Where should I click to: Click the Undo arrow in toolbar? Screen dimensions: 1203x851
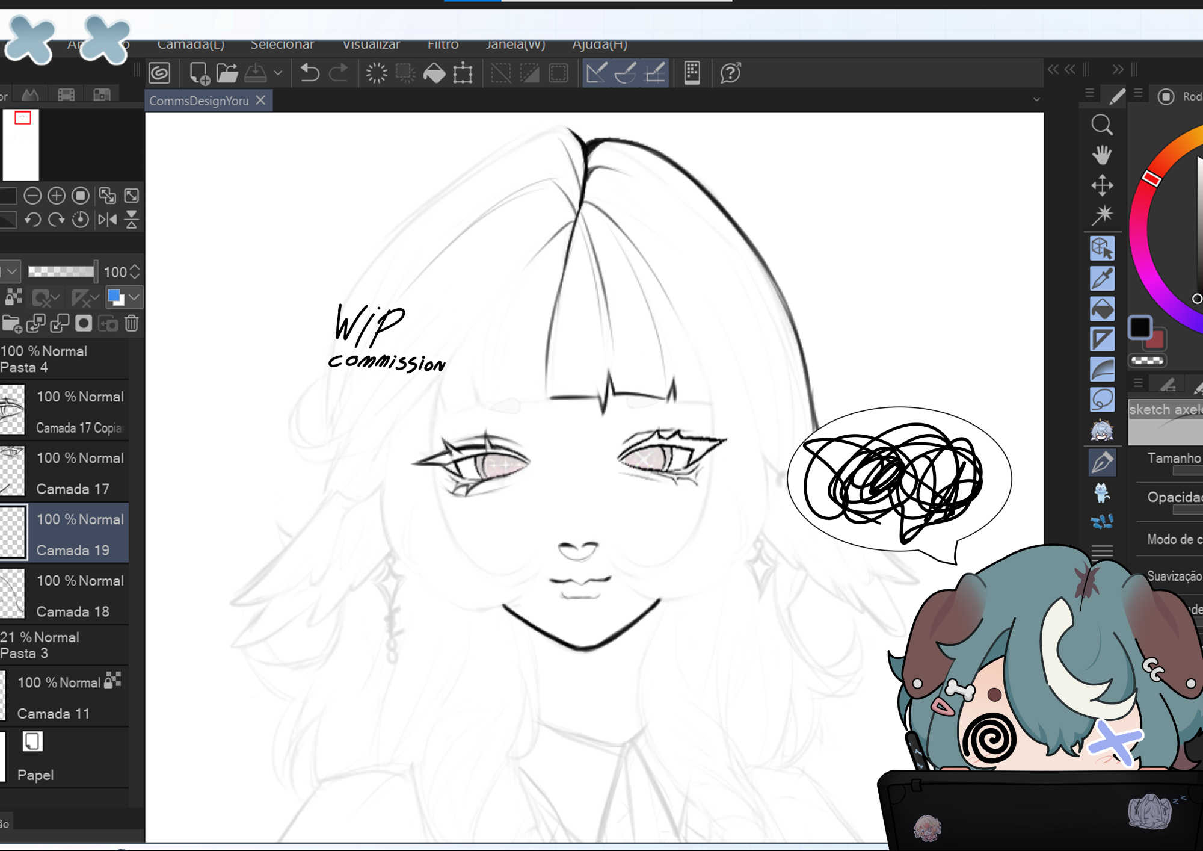[x=309, y=73]
